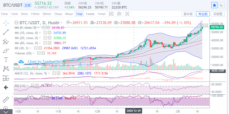Select the 4hour interval
The width and height of the screenshot is (229, 114).
pyautogui.click(x=69, y=14)
